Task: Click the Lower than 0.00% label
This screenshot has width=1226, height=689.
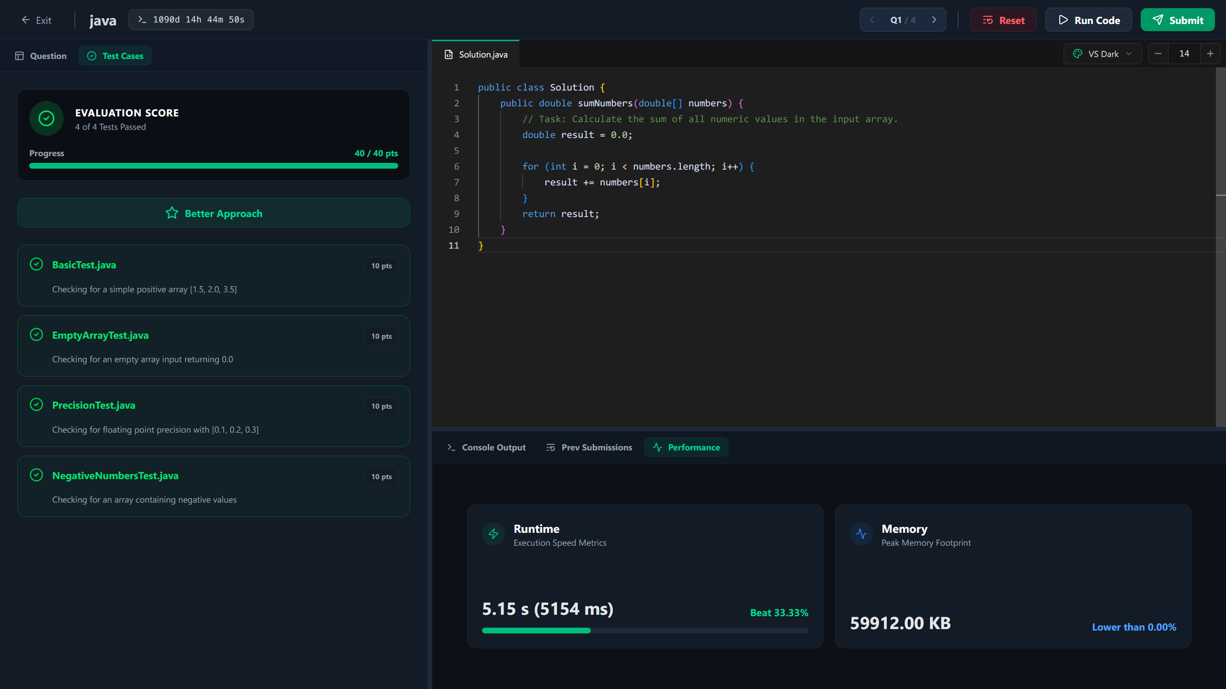Action: pos(1134,627)
